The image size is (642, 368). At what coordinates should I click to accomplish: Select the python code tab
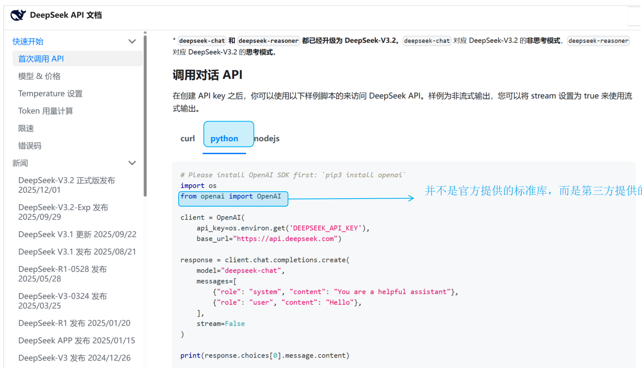coord(224,139)
